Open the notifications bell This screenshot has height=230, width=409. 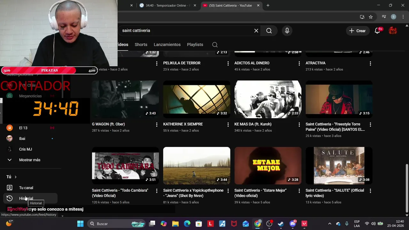tap(377, 31)
